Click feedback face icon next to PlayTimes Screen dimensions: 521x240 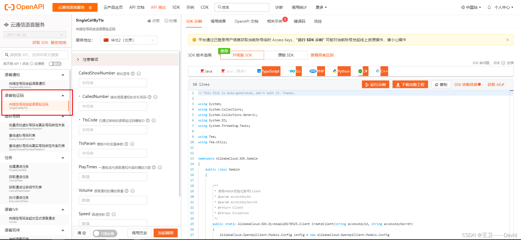[160, 167]
